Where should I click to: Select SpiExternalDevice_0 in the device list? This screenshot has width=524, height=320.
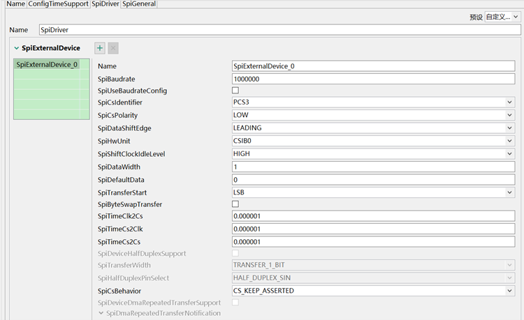coord(48,65)
